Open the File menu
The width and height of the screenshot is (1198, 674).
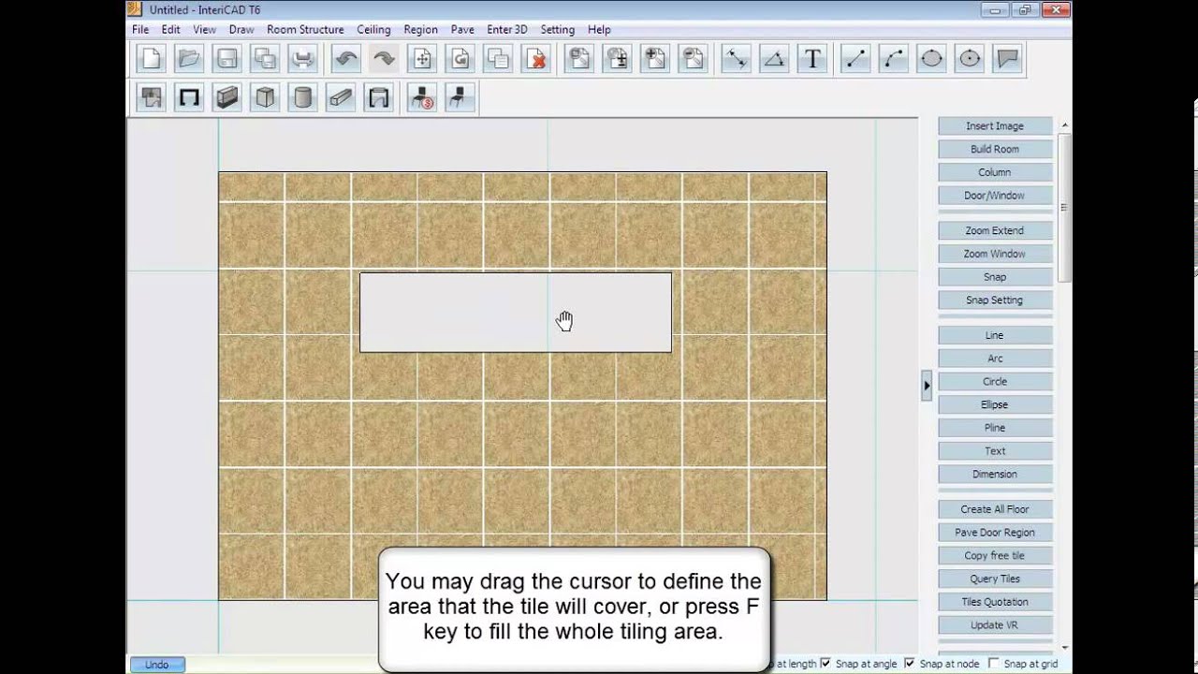click(x=140, y=30)
